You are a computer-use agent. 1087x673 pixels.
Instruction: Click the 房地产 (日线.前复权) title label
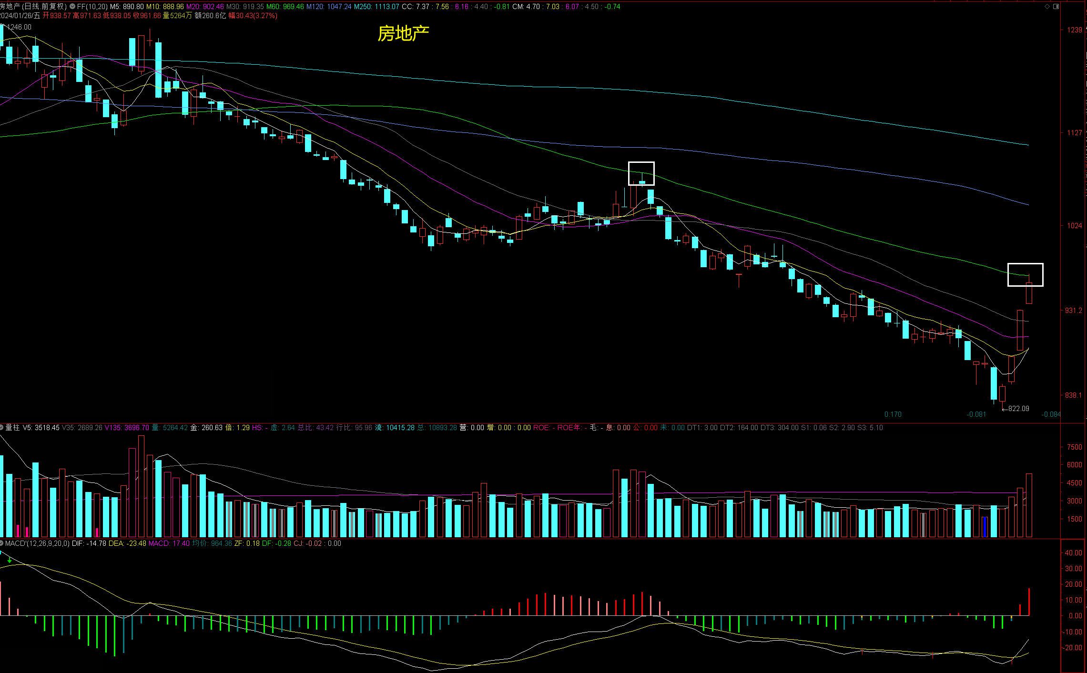pos(33,6)
